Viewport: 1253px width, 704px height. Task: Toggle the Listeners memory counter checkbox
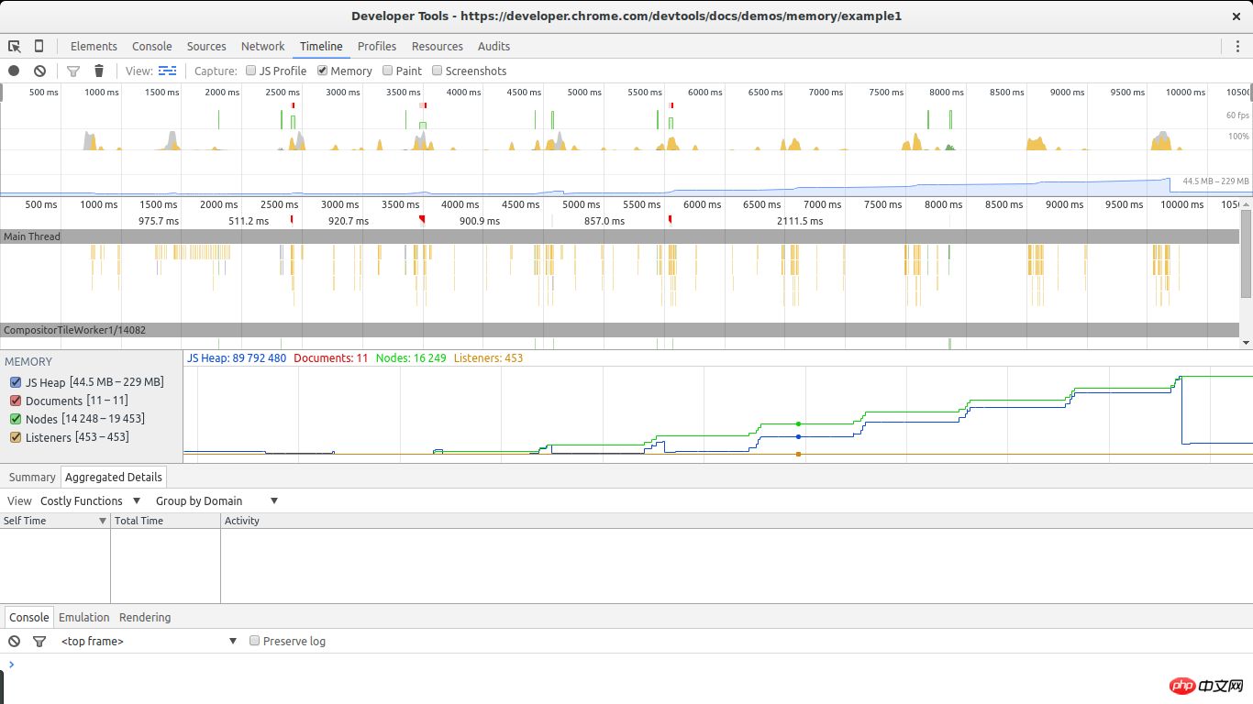point(16,437)
